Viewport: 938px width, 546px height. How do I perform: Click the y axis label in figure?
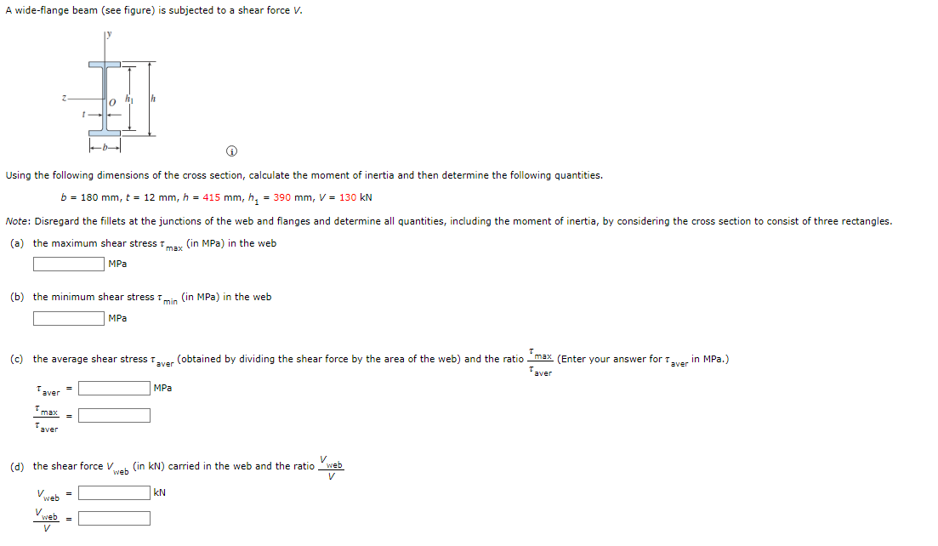tap(109, 35)
